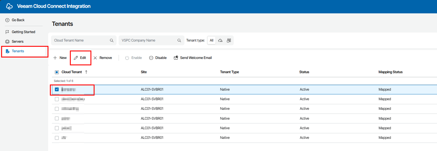Image resolution: width=437 pixels, height=151 pixels.
Task: Click the power icon beside Enable
Action: pos(127,58)
